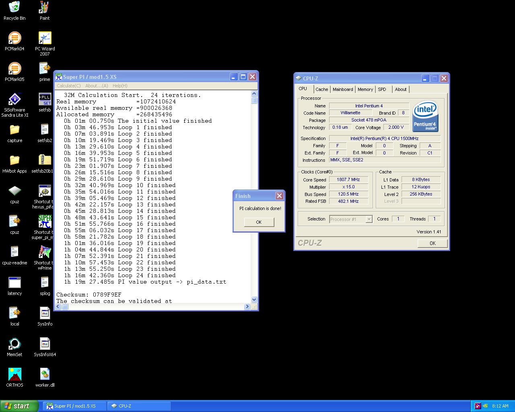Open the Calculate(C) menu in Super PI

click(x=68, y=86)
